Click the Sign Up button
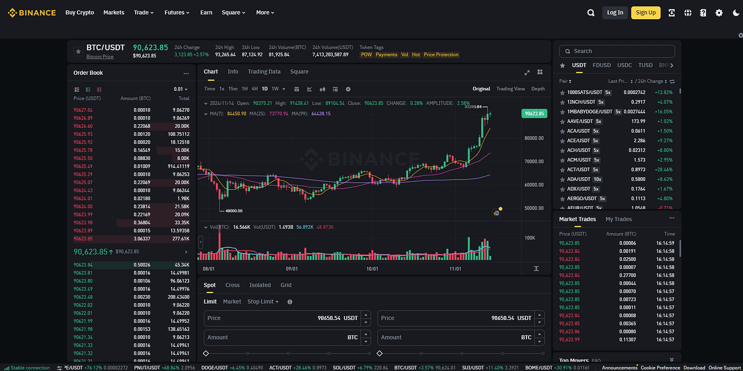The image size is (743, 371). (646, 13)
